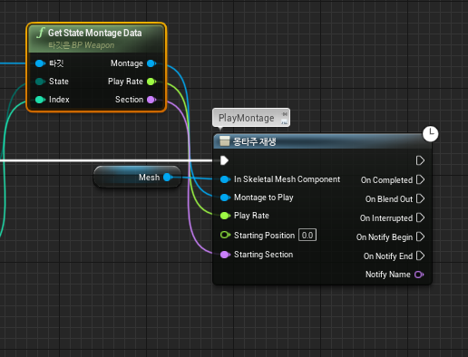This screenshot has height=357, width=468.
Task: Click the Mesh variable output pin
Action: (168, 178)
